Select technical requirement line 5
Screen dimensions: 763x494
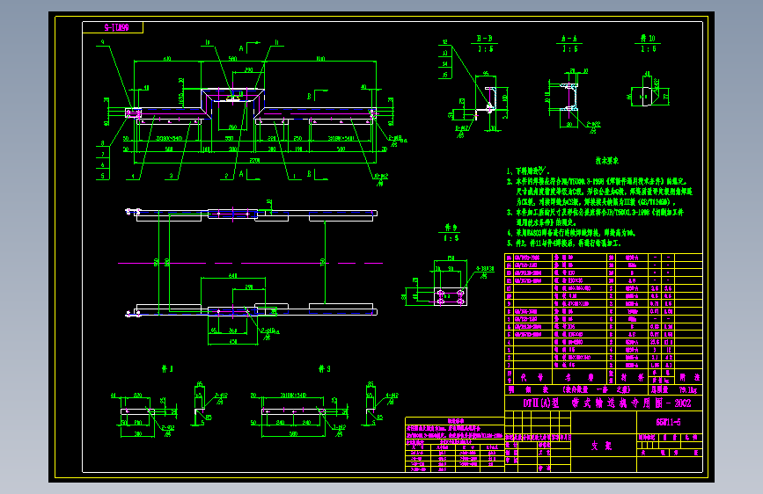[x=563, y=243]
